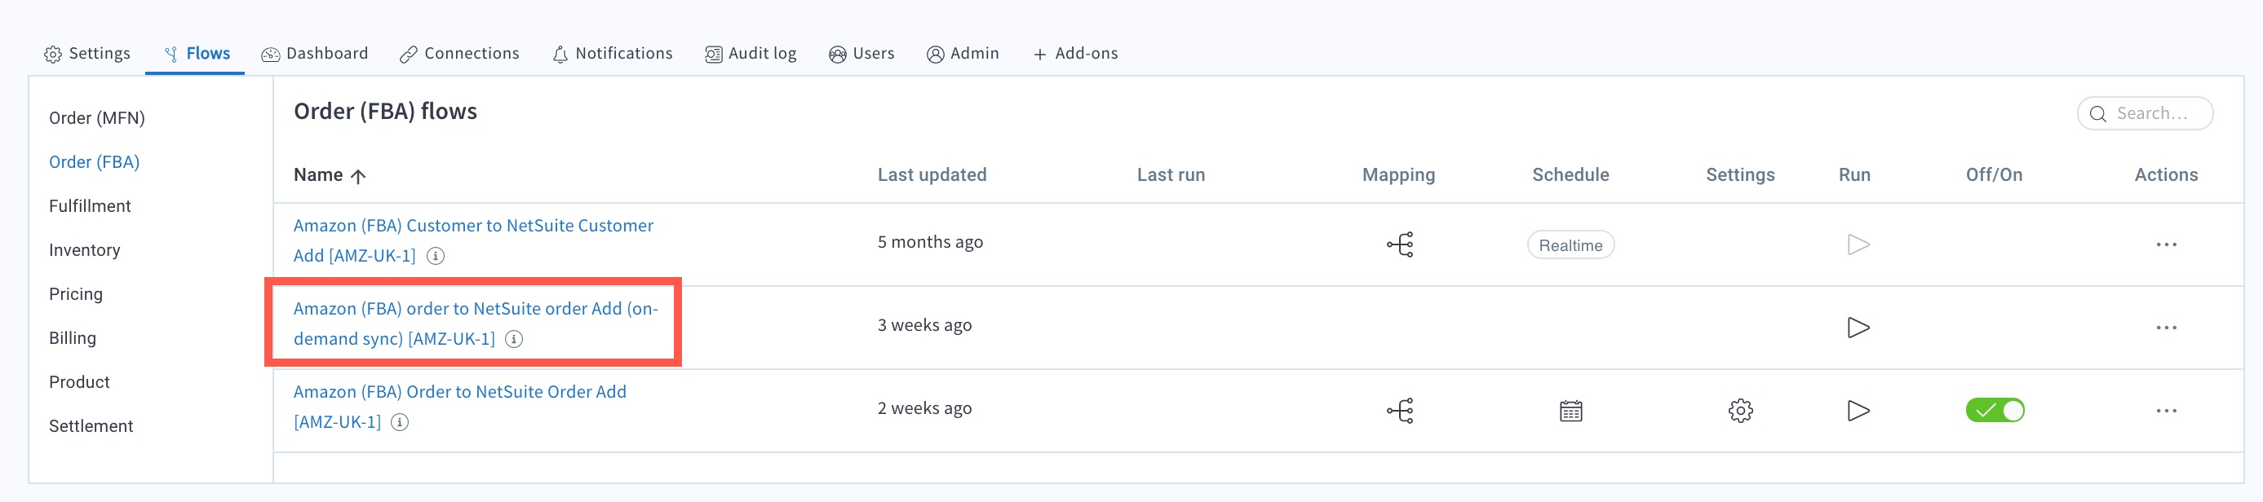
Task: Click the '2 weeks ago' cell
Action: (924, 408)
